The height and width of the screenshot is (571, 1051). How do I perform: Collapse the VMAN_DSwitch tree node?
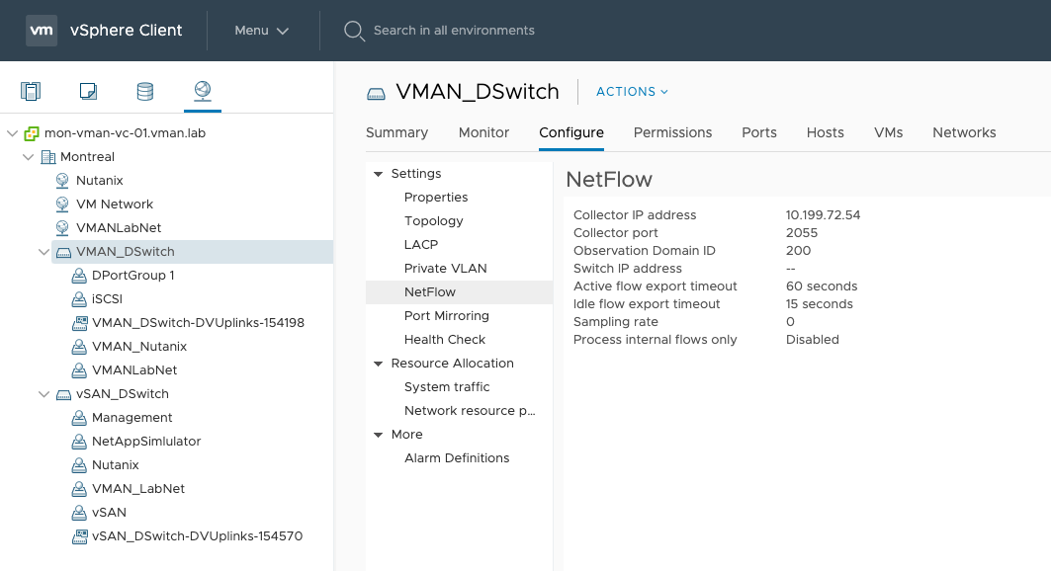click(x=44, y=252)
